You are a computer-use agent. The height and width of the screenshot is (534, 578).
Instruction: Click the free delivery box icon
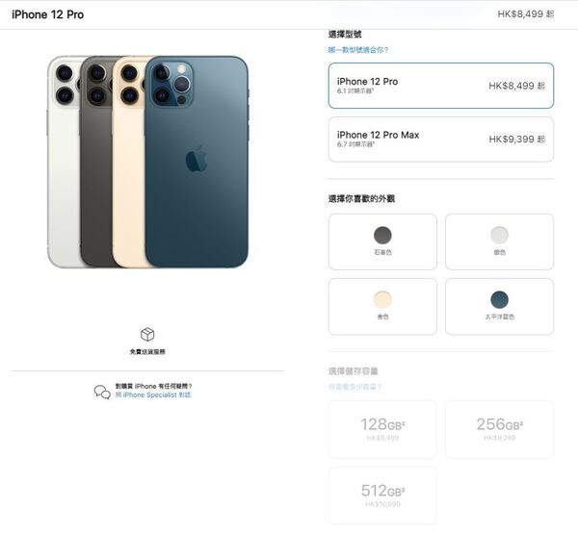tap(147, 335)
